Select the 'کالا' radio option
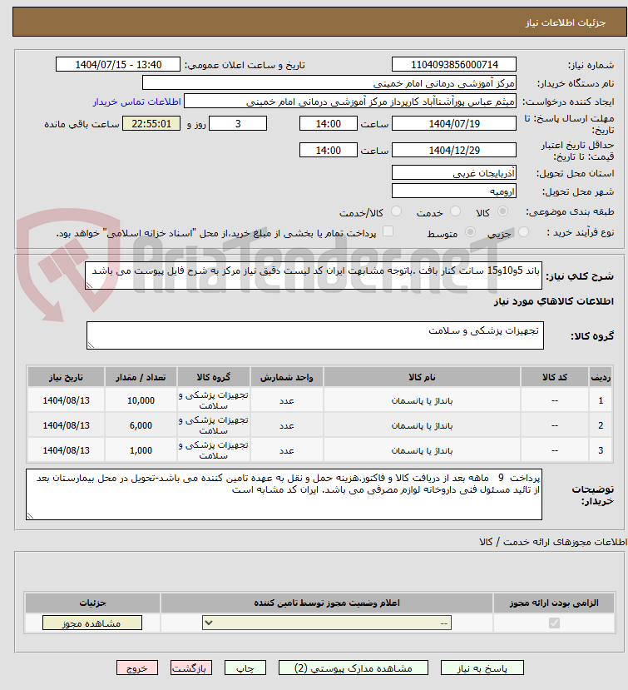The width and height of the screenshot is (628, 690). (502, 211)
